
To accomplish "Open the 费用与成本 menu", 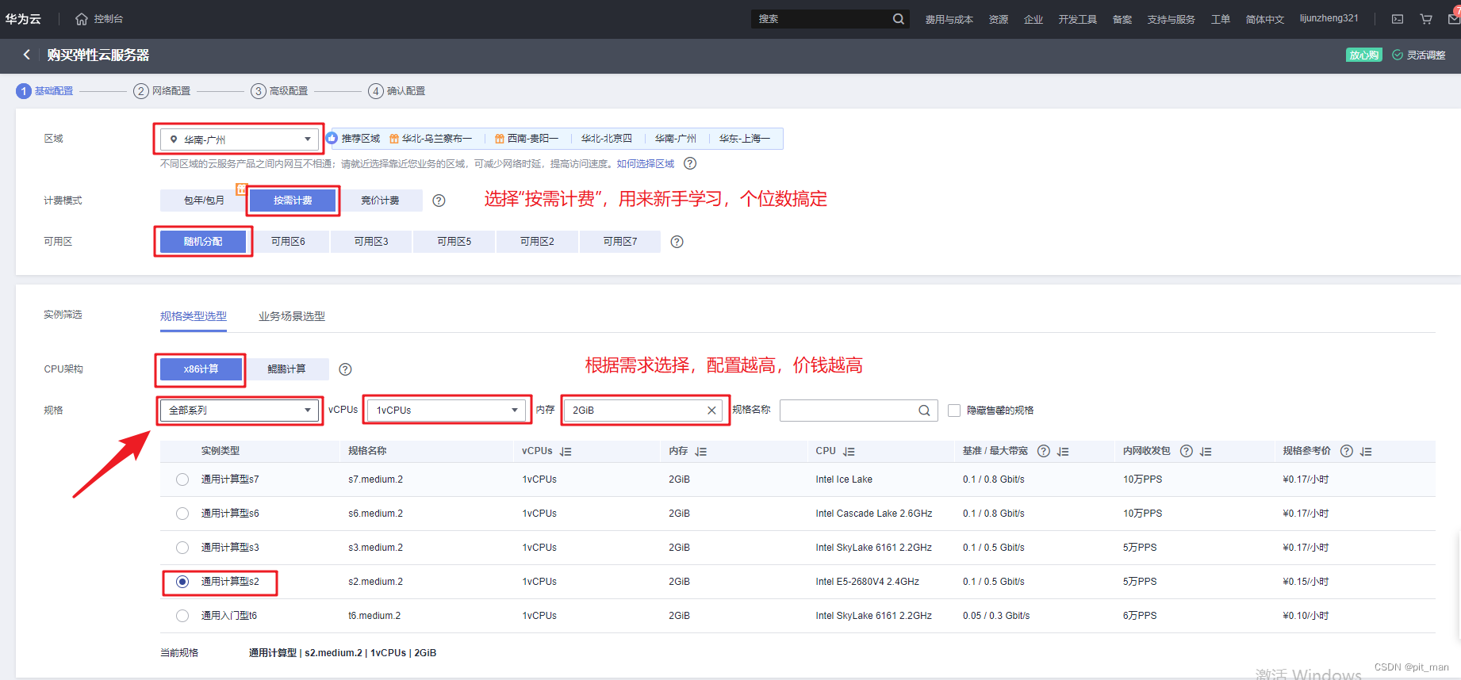I will 949,19.
